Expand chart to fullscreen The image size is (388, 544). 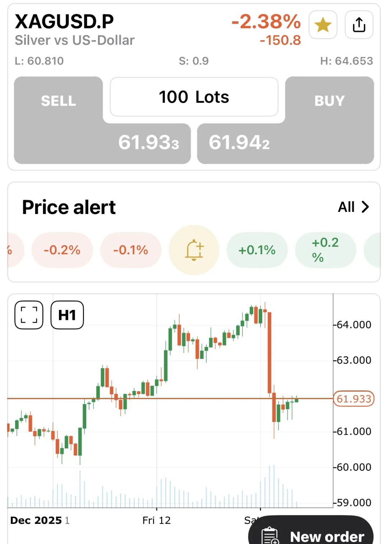tap(29, 315)
